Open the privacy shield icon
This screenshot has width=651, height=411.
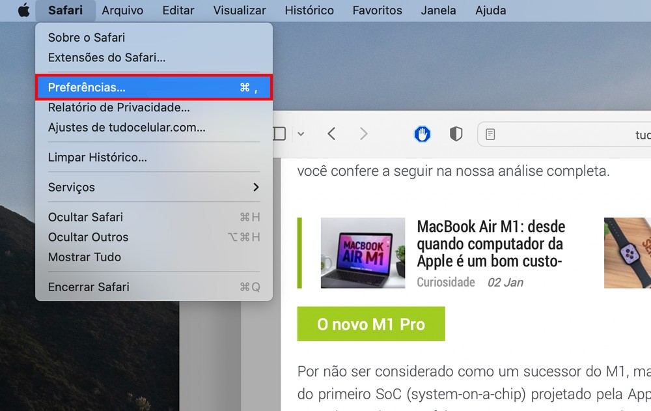456,134
